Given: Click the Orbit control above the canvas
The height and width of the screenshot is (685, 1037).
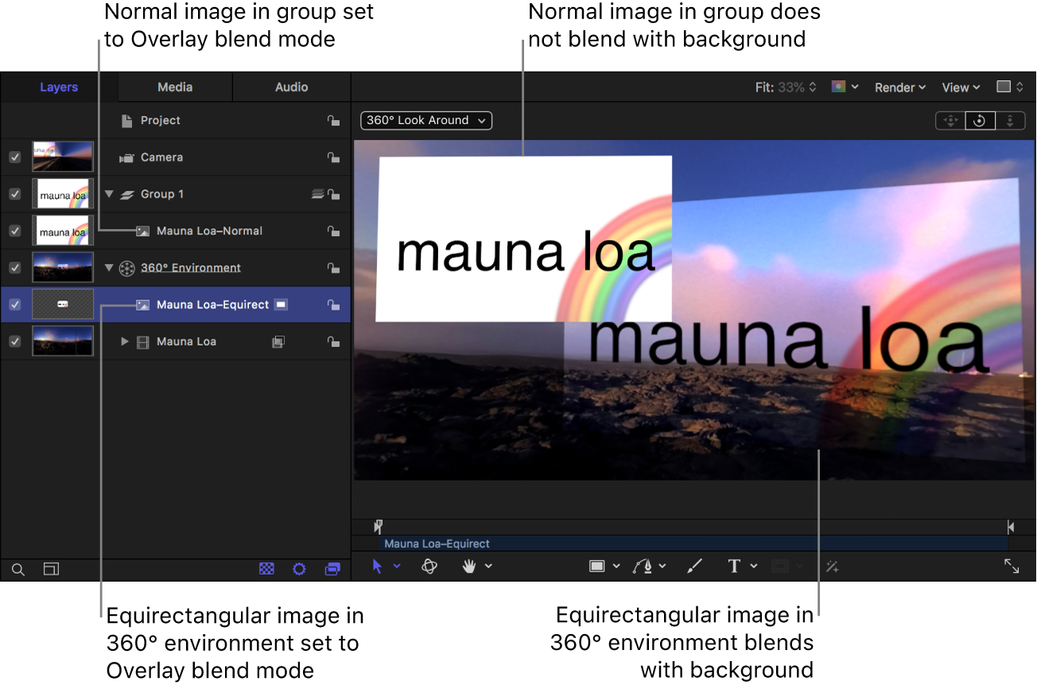Looking at the screenshot, I should [980, 120].
